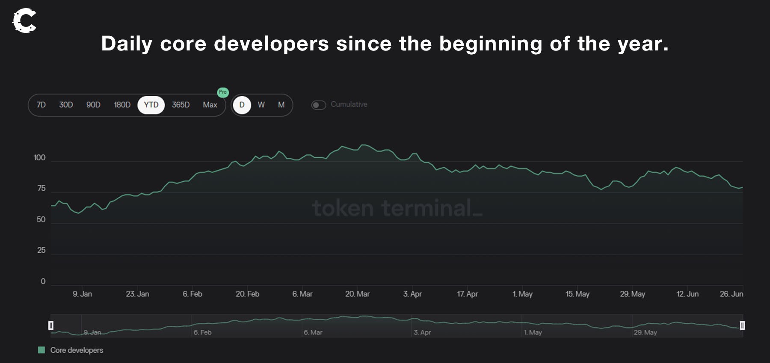The height and width of the screenshot is (363, 770).
Task: Click the 6. Mar marker in navigator
Action: pyautogui.click(x=313, y=332)
